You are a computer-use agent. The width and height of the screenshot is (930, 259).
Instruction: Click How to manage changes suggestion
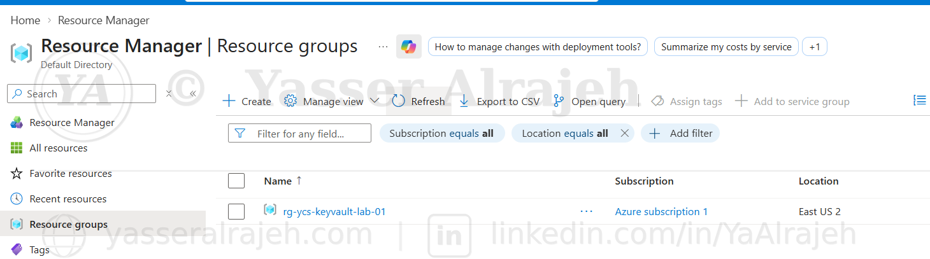pyautogui.click(x=538, y=47)
